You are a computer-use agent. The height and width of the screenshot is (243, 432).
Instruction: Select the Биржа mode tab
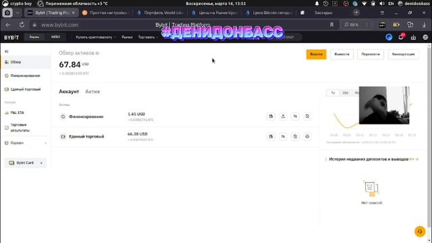coord(34,37)
